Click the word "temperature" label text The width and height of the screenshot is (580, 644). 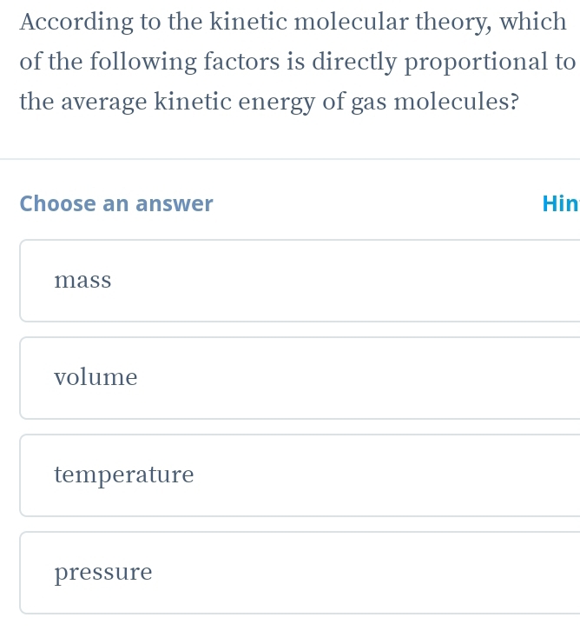pyautogui.click(x=123, y=475)
